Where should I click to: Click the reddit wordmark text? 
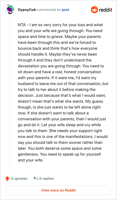pos(106,10)
